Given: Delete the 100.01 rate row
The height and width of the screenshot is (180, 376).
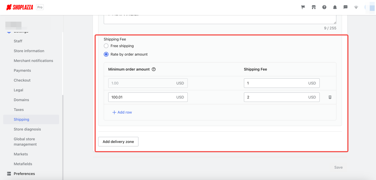Looking at the screenshot, I should click(x=330, y=97).
